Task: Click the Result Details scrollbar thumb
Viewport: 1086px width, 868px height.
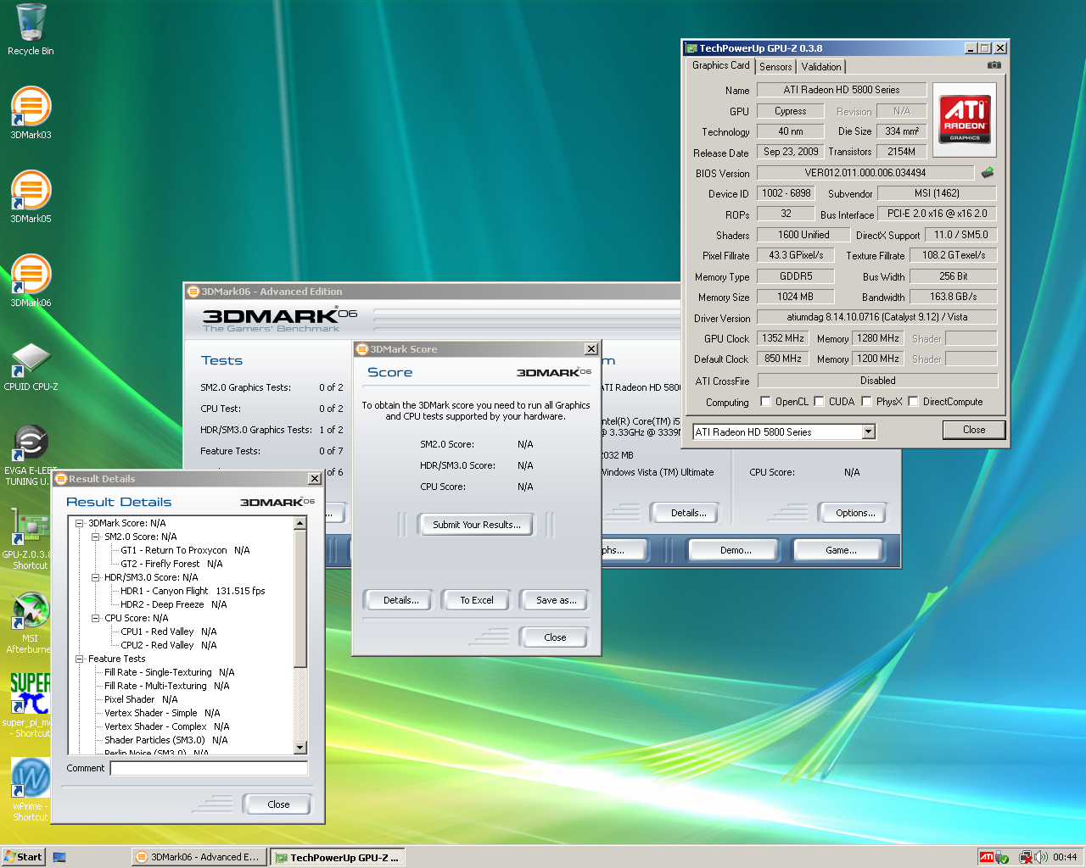Action: point(300,598)
